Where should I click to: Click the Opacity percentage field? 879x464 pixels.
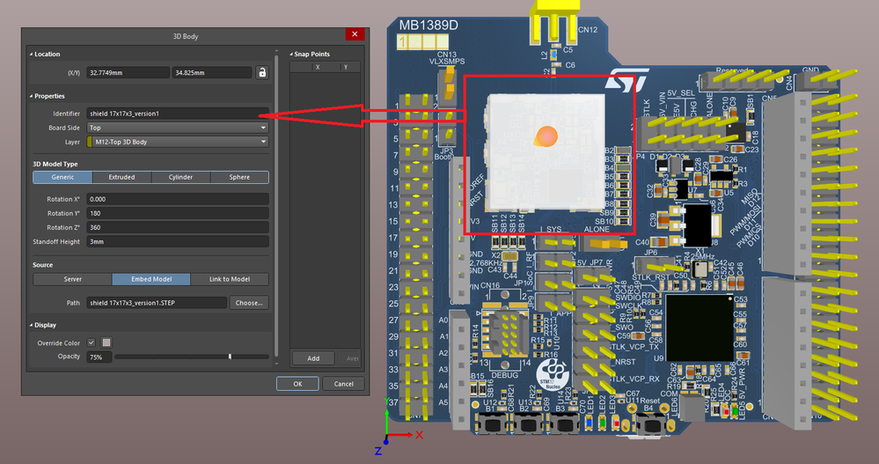tap(99, 357)
